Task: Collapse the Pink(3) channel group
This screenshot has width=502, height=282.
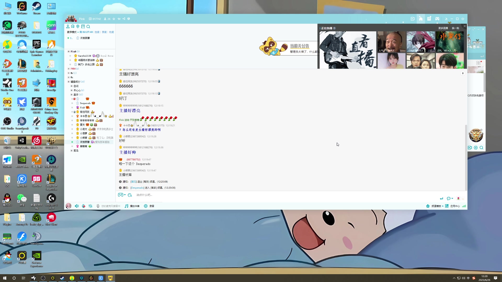Action: [69, 51]
